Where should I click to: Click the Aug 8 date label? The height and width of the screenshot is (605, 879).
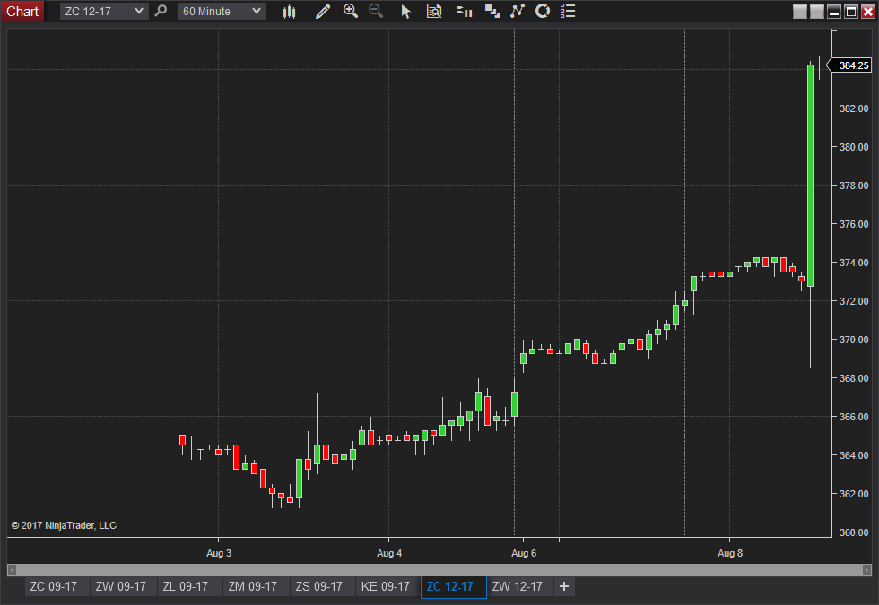(x=730, y=553)
